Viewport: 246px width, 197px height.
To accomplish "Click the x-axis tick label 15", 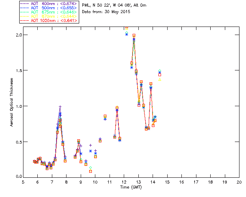I will [x=167, y=182].
